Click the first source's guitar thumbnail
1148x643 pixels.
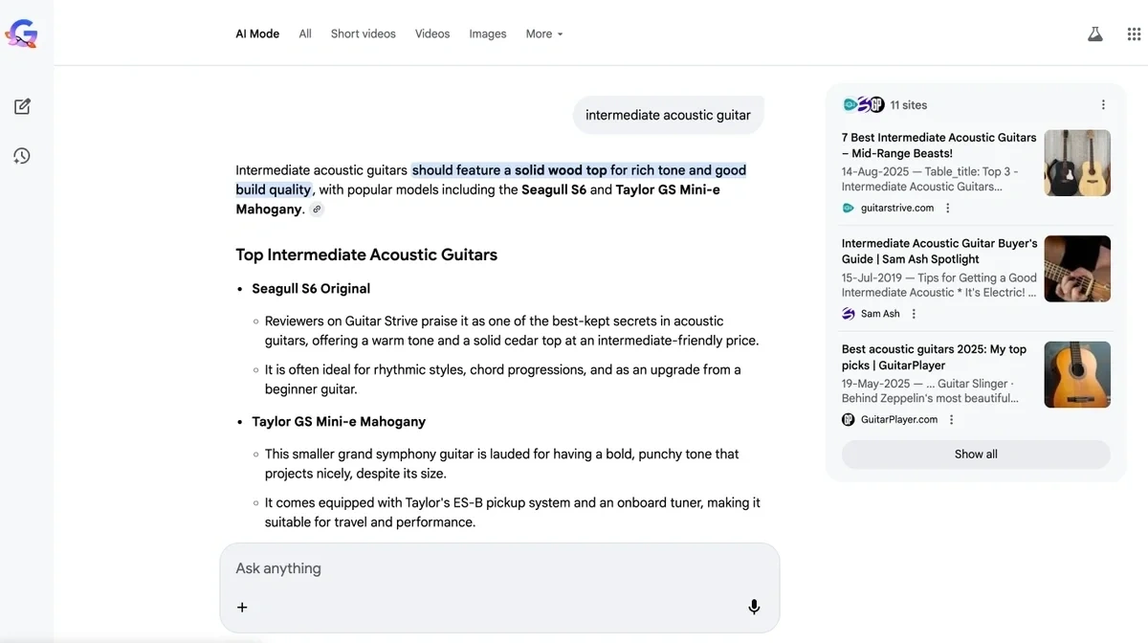click(x=1077, y=163)
